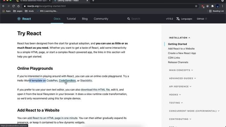Click the browser forward arrow
This screenshot has height=127, width=226.
(x=8, y=6)
